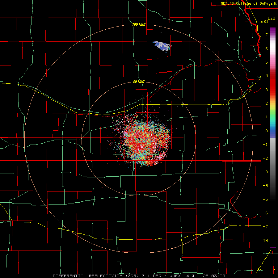The image size is (278, 278).
Task: Click the TH threshold label on the scale
Action: pos(265,240)
